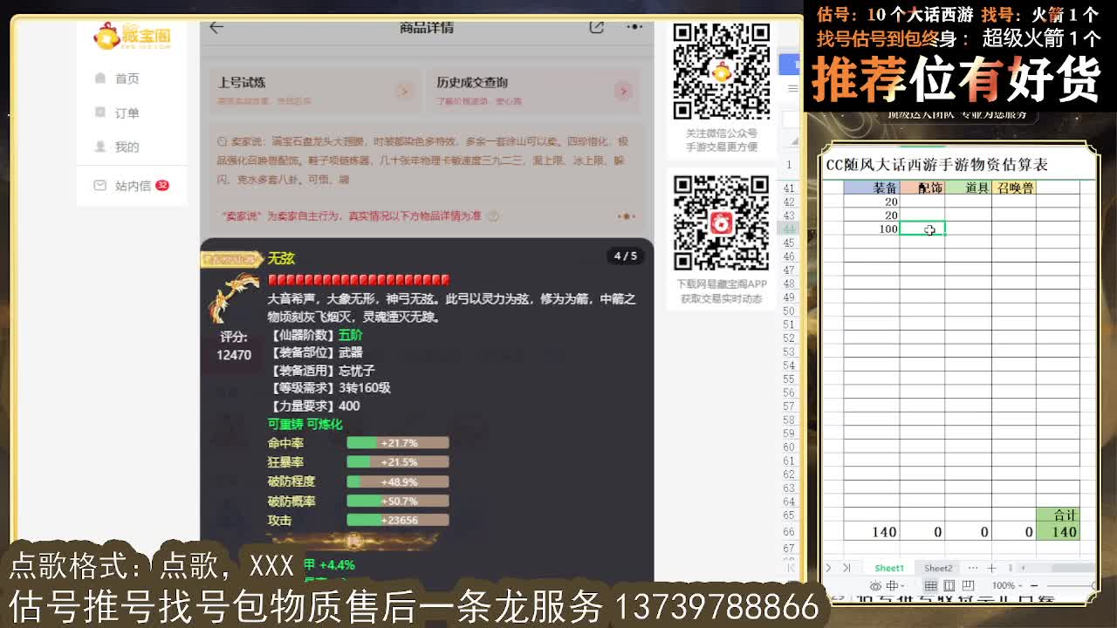Click the share icon in product detail header

click(x=596, y=27)
